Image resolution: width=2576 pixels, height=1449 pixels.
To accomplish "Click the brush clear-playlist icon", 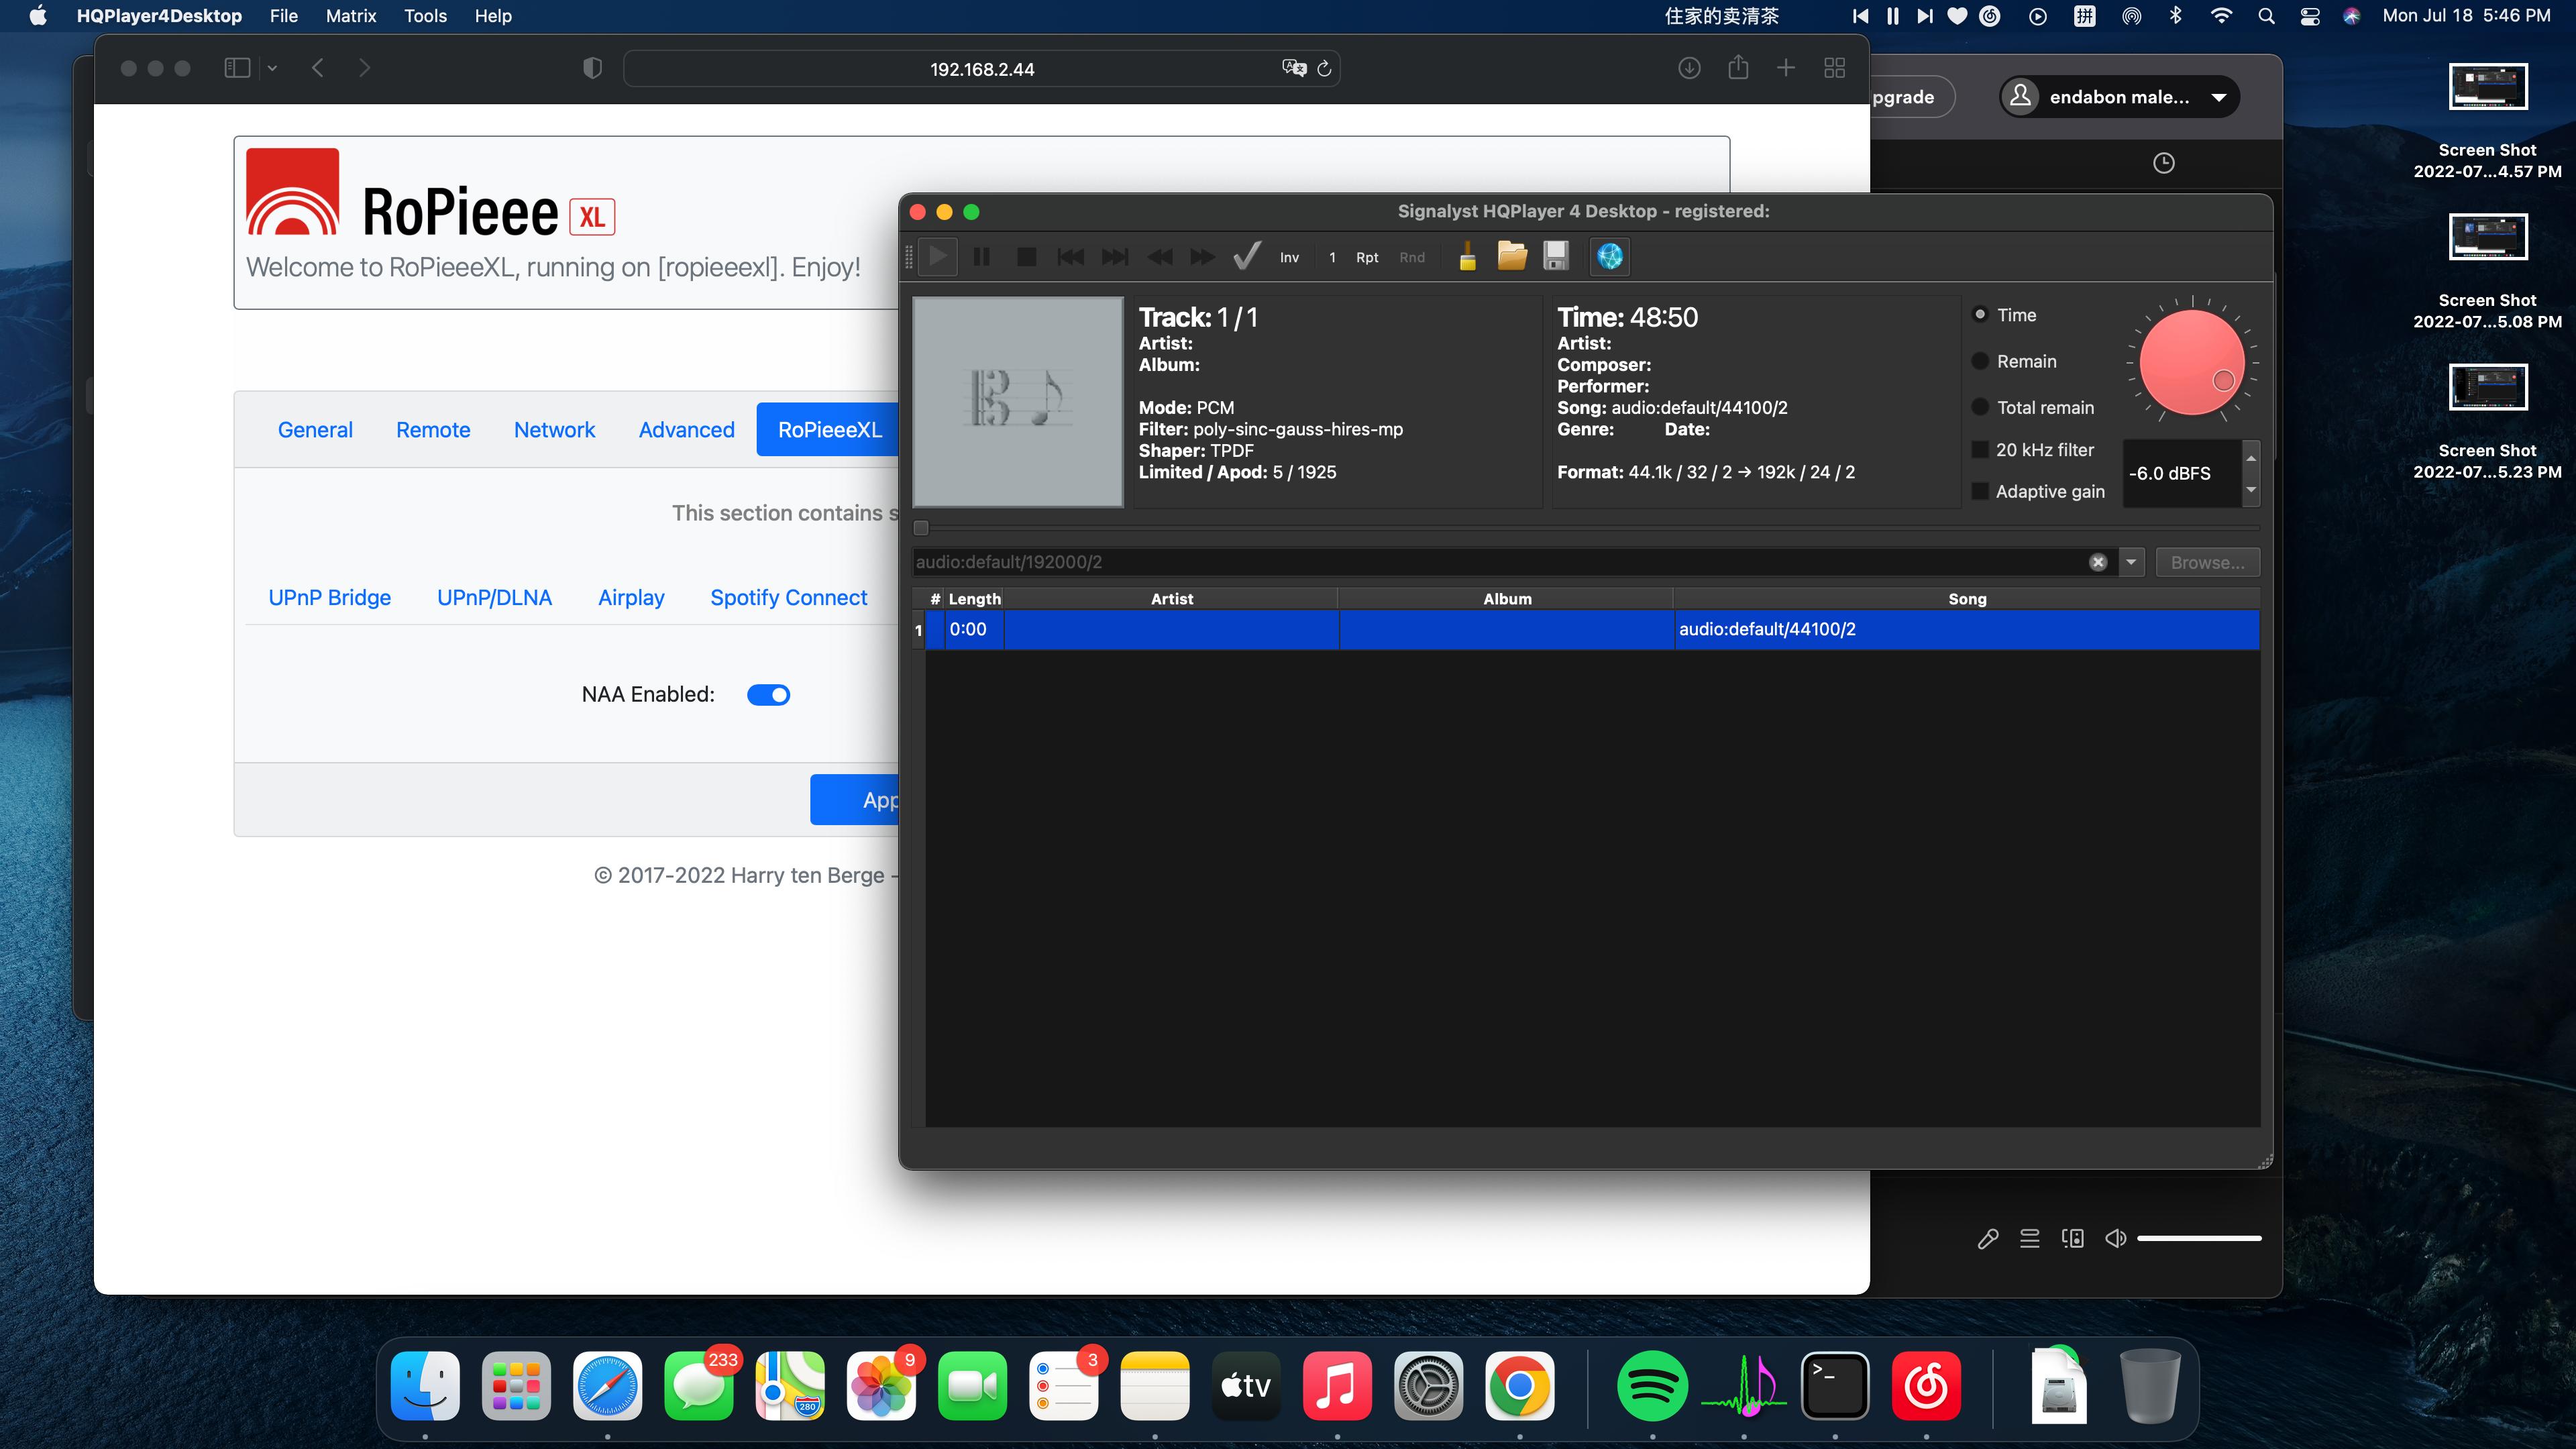I will pyautogui.click(x=1466, y=256).
